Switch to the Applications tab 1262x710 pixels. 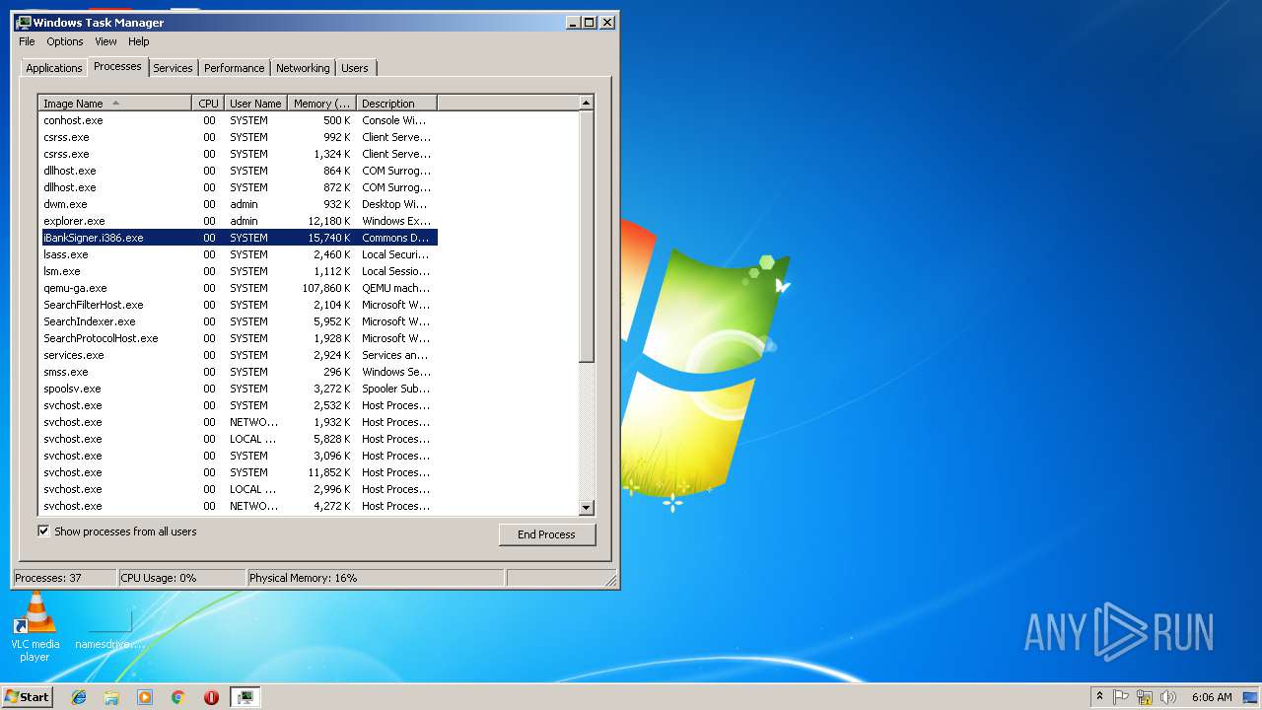(54, 68)
